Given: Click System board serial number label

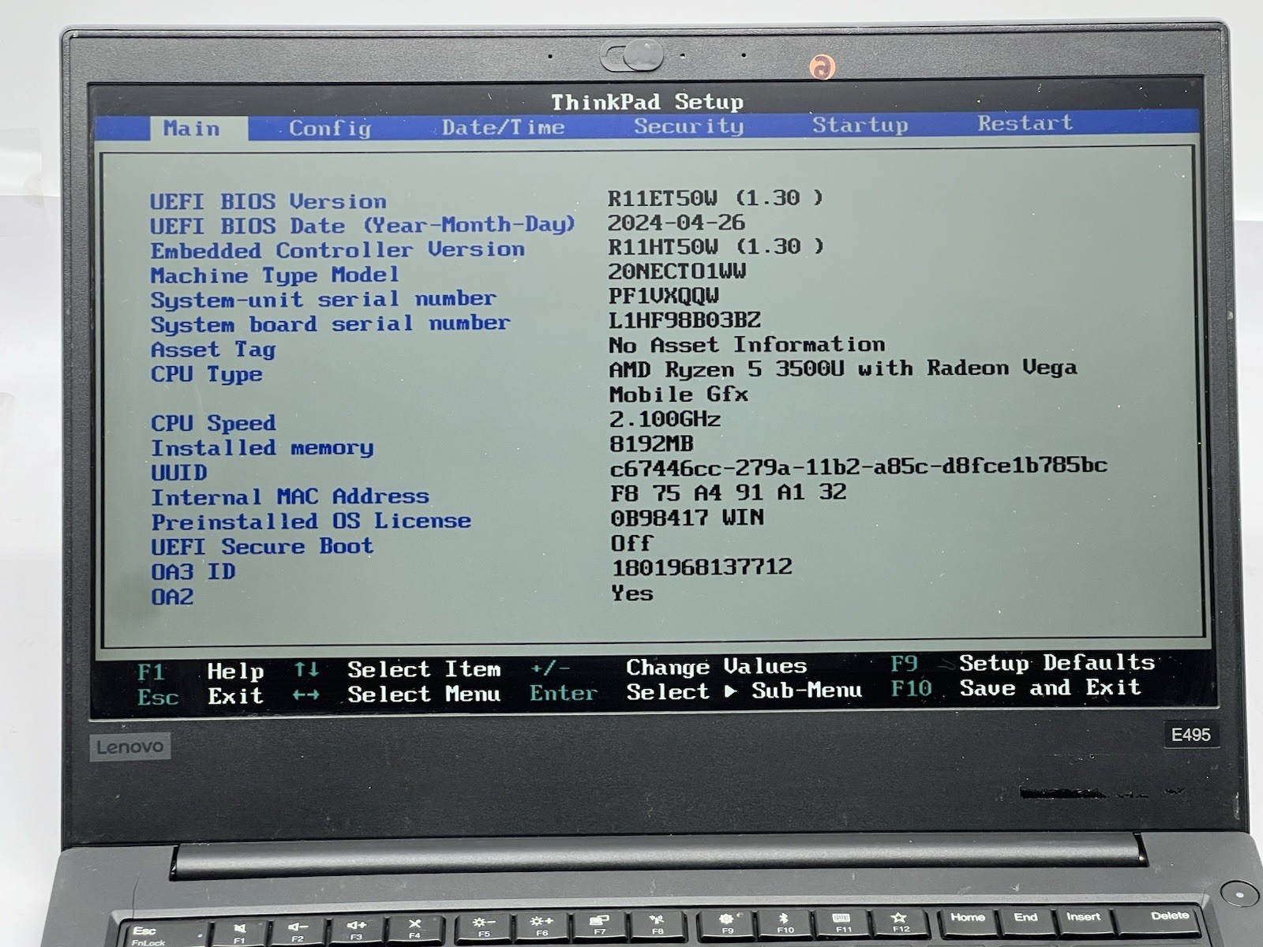Looking at the screenshot, I should [331, 324].
